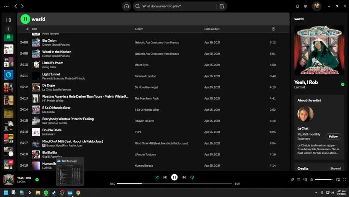Viewport: 349px width, 197px height.
Task: Sort by the Title column header
Action: 34,29
